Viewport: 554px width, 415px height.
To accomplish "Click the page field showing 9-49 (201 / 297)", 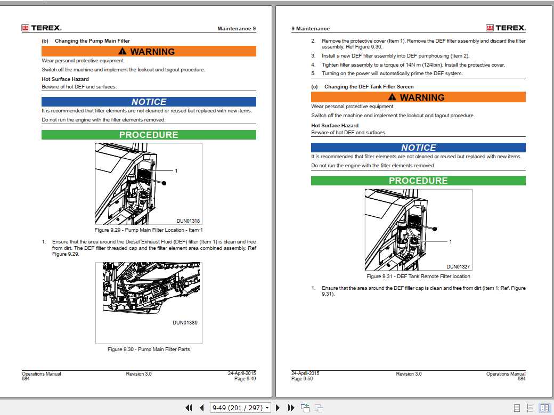I will (237, 408).
